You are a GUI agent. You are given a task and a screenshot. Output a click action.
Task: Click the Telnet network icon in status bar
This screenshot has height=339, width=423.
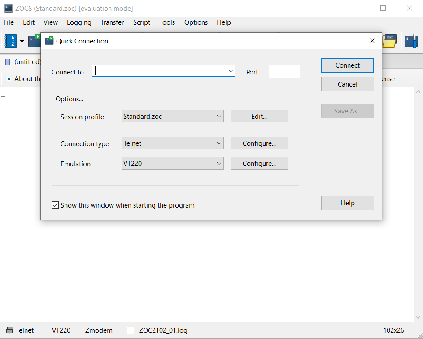pos(10,330)
